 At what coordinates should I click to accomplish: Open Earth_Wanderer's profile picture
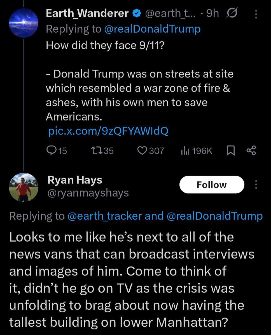(24, 23)
